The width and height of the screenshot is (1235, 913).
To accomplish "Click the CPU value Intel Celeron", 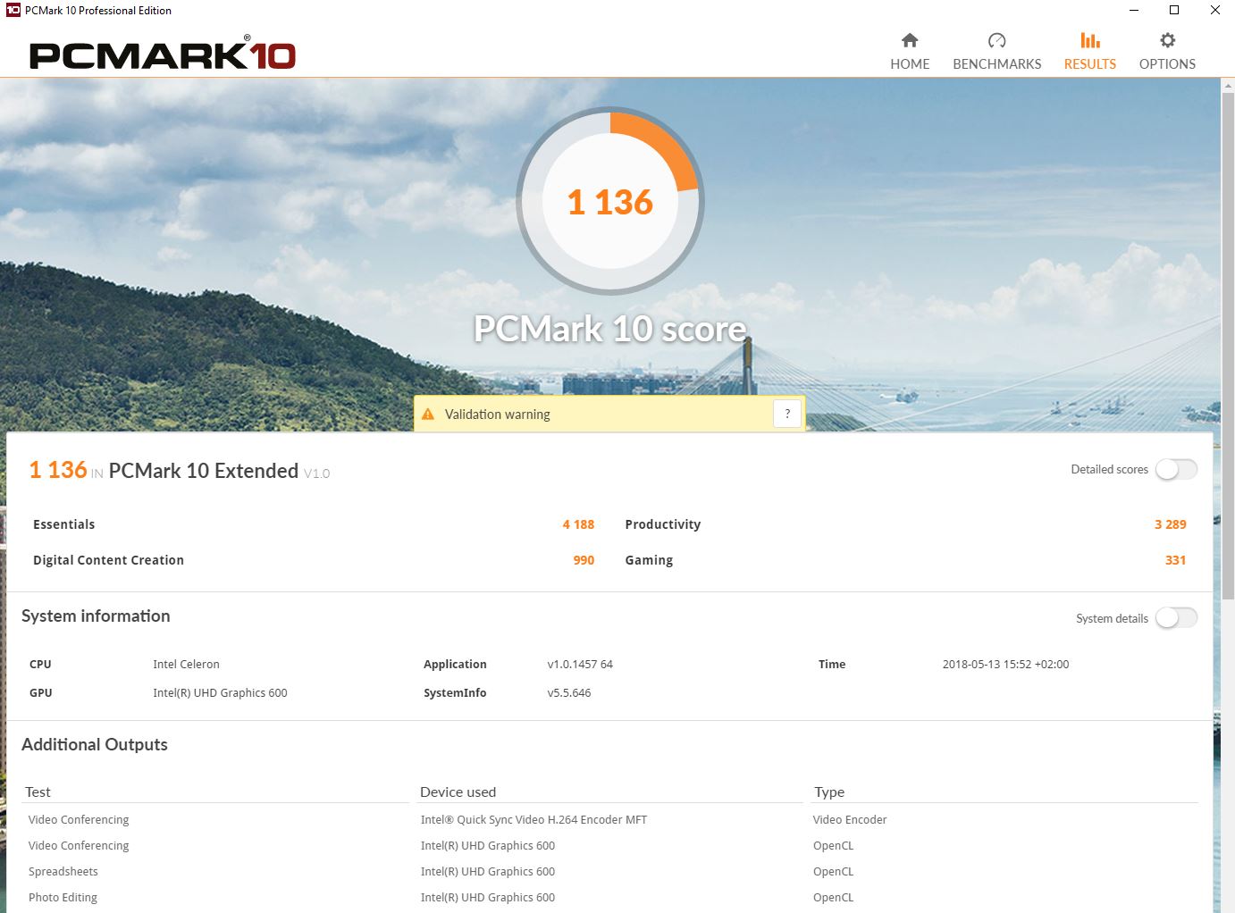I will tap(186, 664).
